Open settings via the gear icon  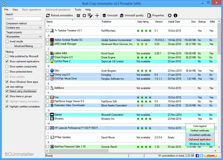[x=170, y=15]
